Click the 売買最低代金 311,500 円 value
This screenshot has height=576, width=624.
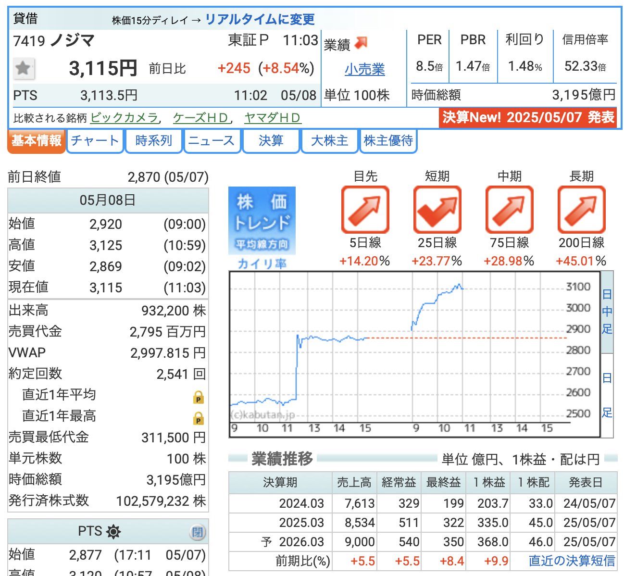[x=174, y=438]
